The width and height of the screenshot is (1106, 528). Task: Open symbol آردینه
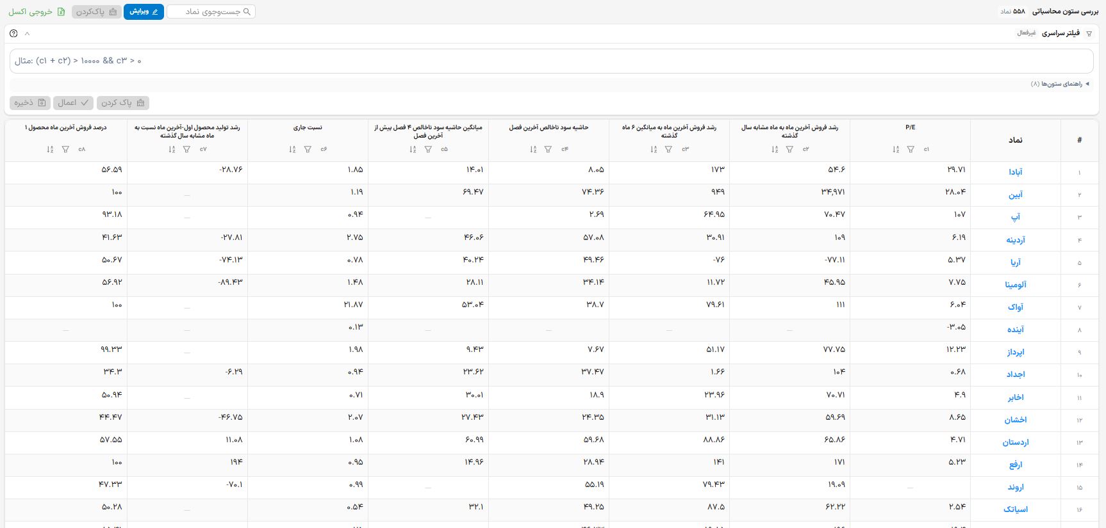pyautogui.click(x=1016, y=240)
